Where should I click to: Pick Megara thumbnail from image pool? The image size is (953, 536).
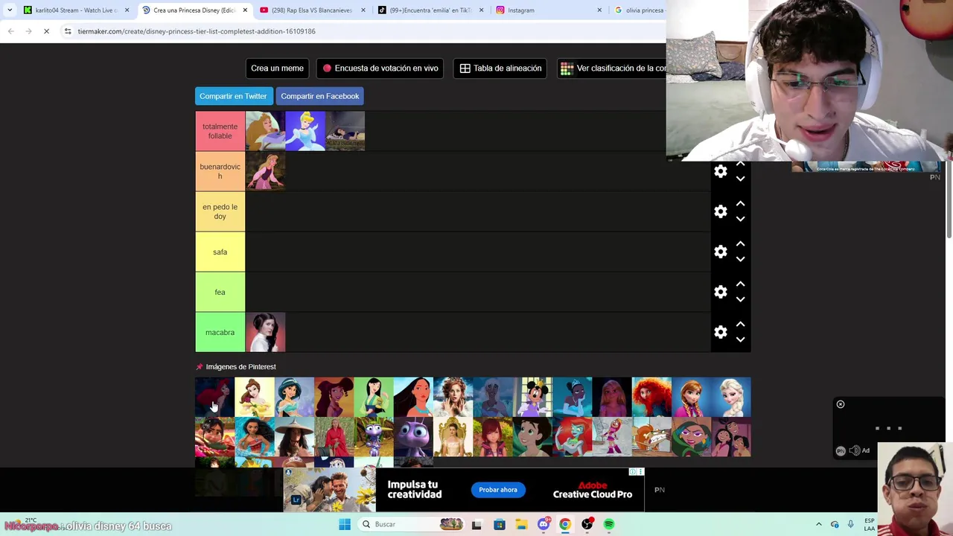tap(334, 397)
